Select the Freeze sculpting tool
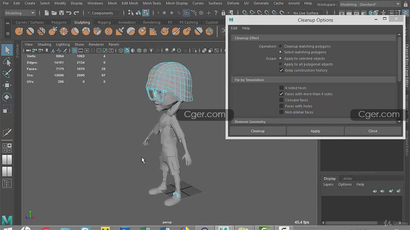The width and height of the screenshot is (410, 230). [210, 31]
